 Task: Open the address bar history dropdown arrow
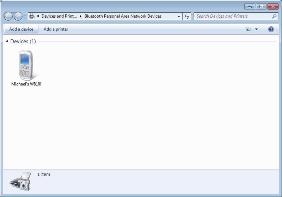click(x=179, y=16)
